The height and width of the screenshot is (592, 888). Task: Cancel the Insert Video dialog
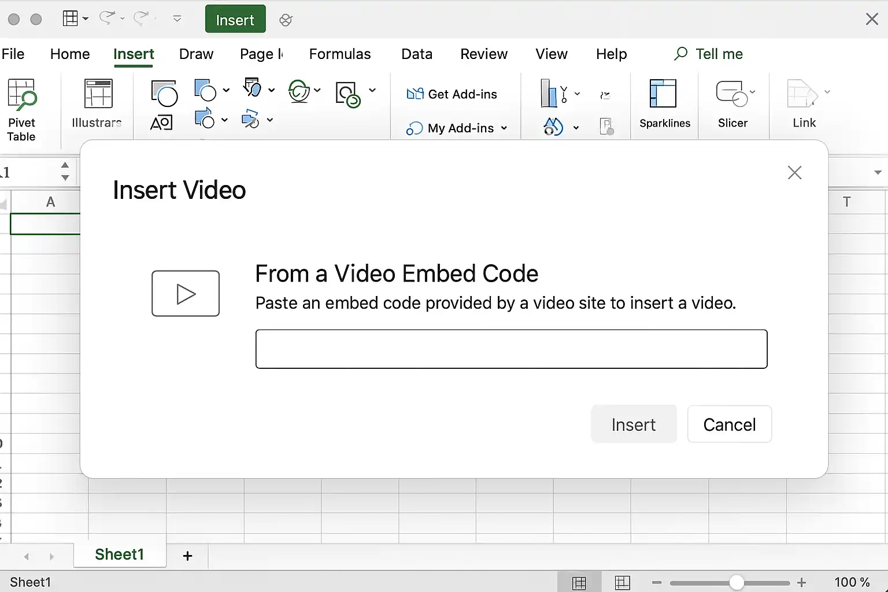[729, 424]
